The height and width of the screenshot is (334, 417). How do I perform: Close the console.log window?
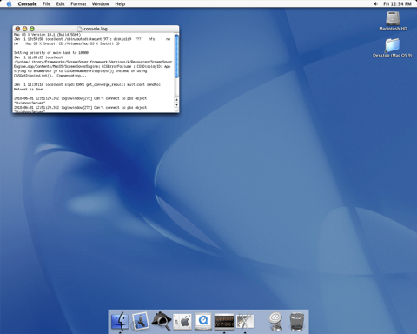[17, 29]
